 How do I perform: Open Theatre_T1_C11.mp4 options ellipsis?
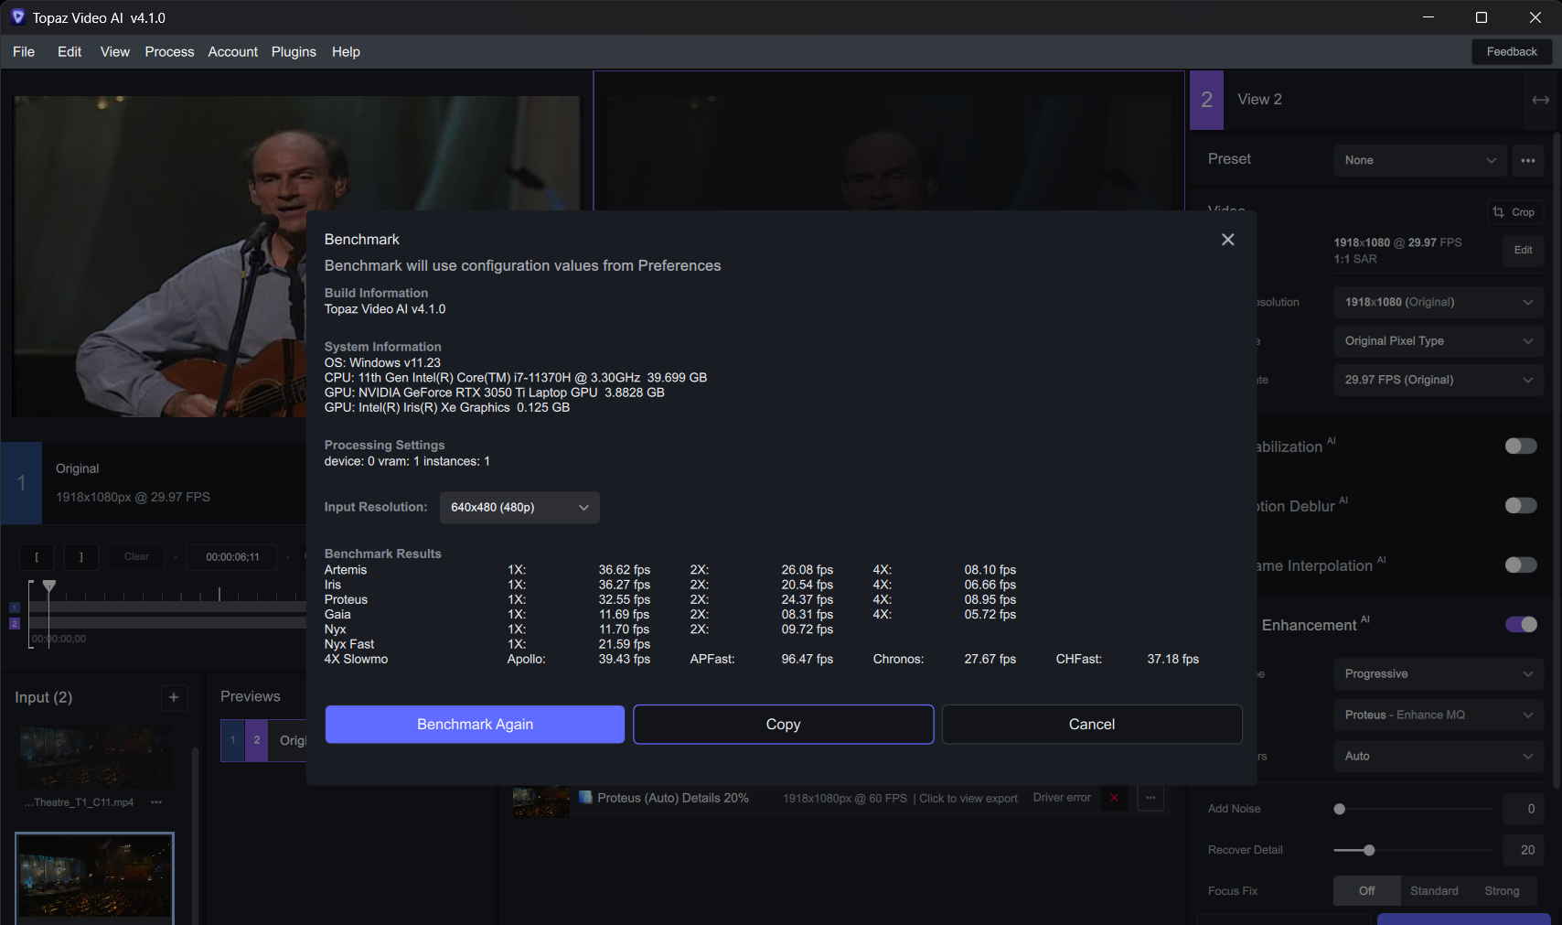point(156,802)
